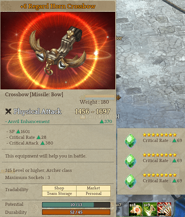This screenshot has width=185, height=217.
Task: Click the Shop tradability cell
Action: [x=59, y=188]
